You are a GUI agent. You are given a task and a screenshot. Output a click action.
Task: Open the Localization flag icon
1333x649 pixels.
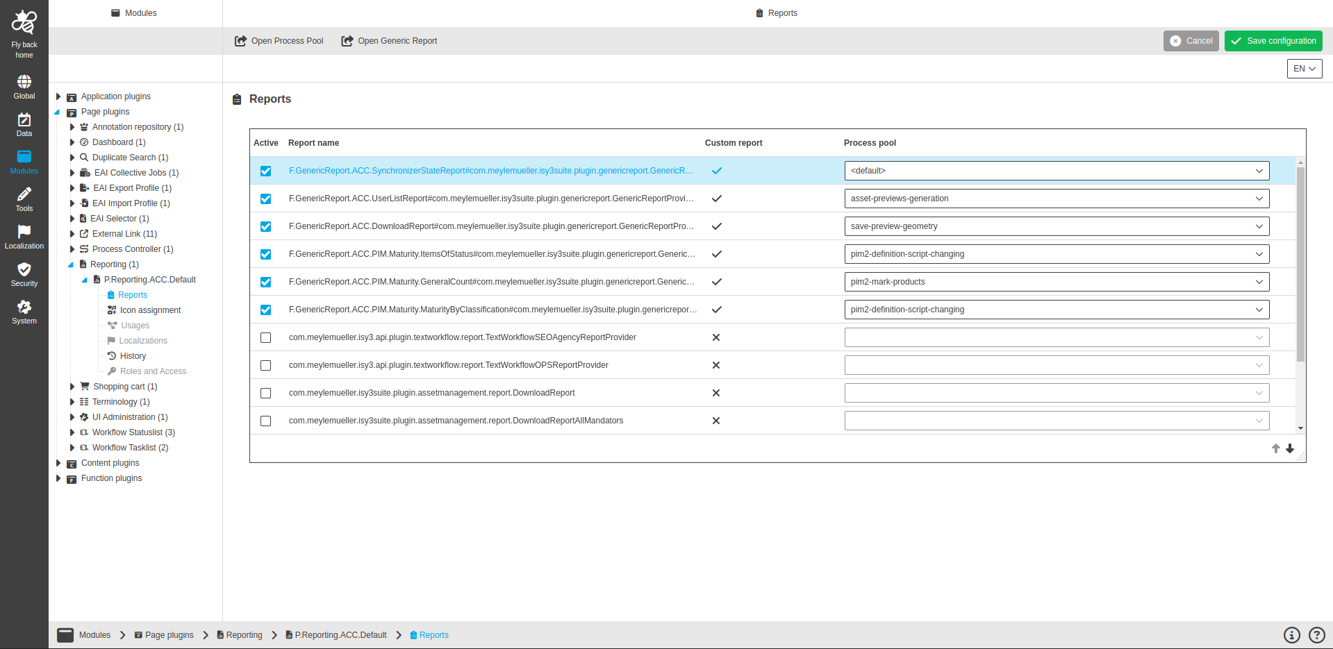(x=24, y=232)
